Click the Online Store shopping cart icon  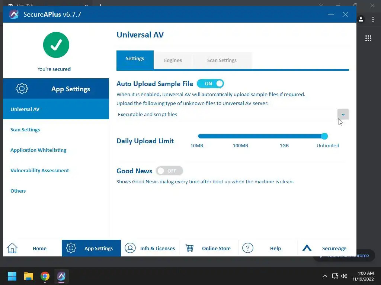click(x=189, y=248)
